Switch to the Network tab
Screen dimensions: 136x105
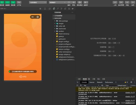tap(100, 82)
